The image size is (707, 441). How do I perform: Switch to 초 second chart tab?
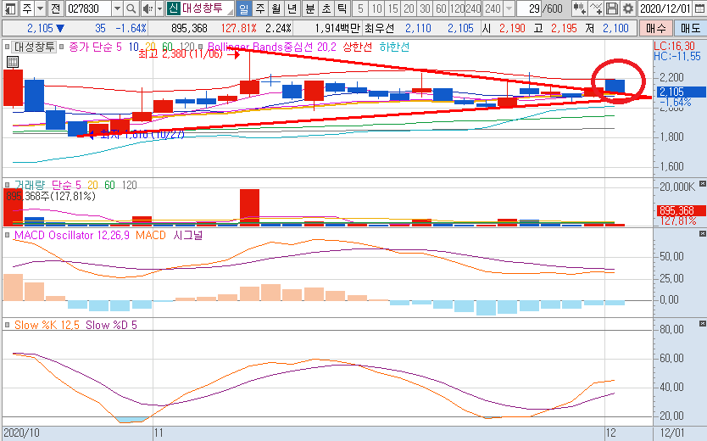tap(326, 8)
